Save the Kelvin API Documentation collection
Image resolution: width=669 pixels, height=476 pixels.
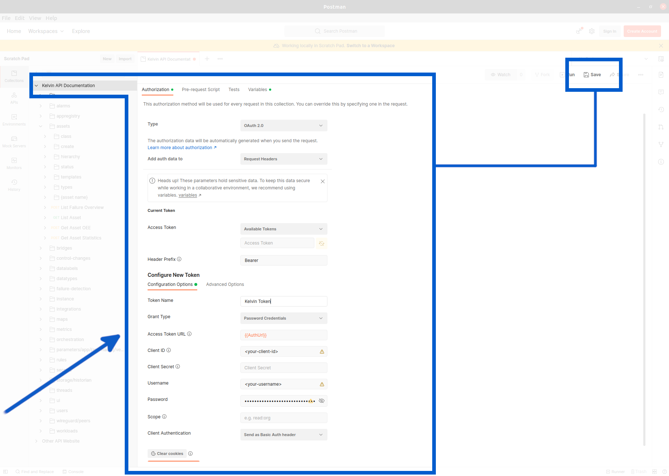click(x=592, y=74)
